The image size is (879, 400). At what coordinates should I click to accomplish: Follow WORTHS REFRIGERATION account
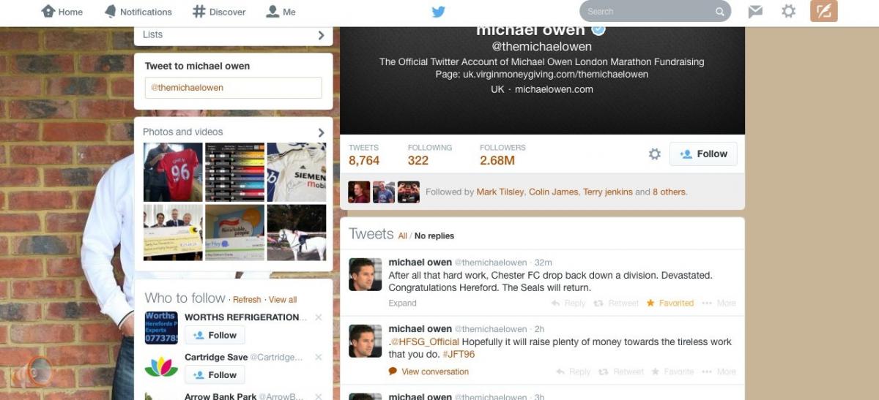(x=215, y=335)
